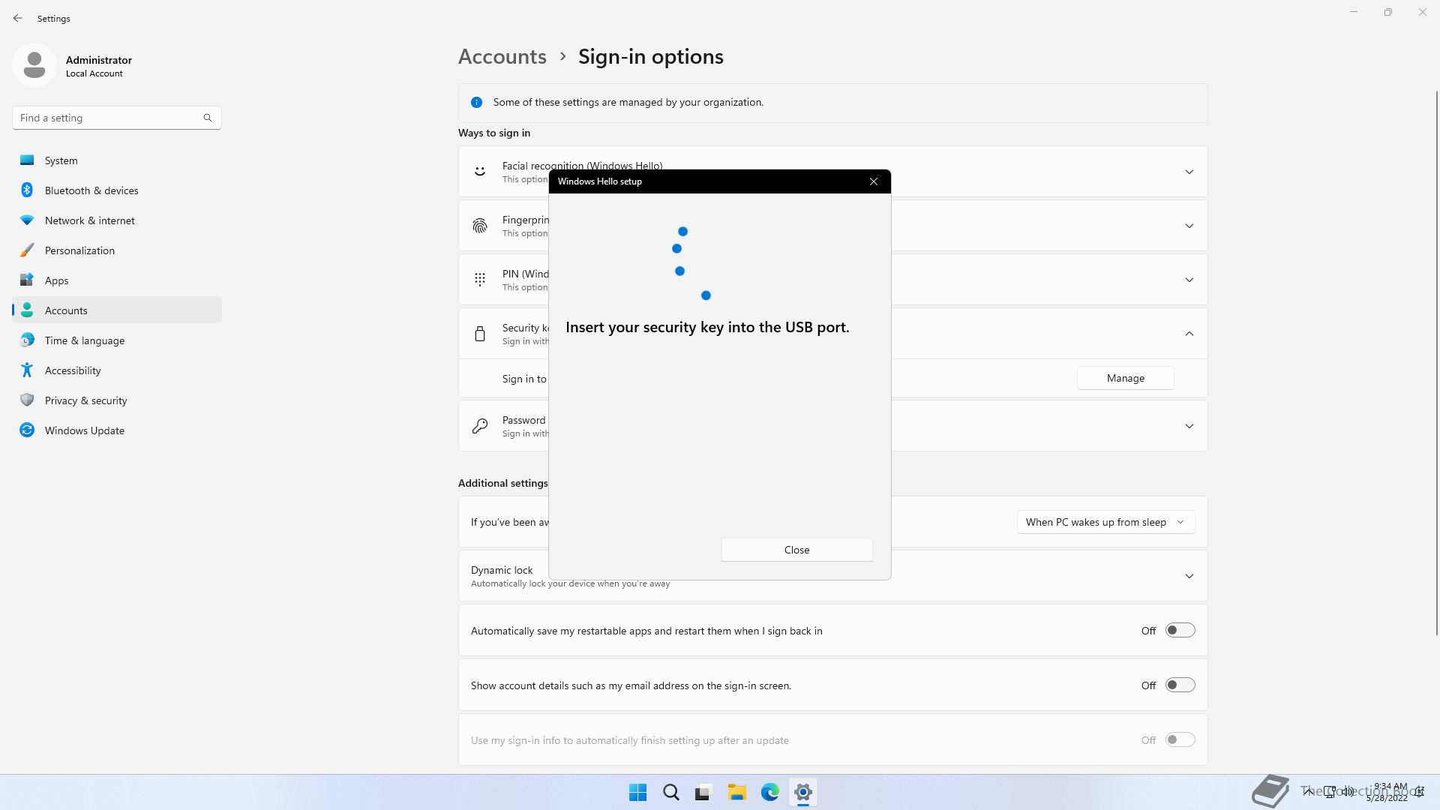Open Time & language settings category
The image size is (1440, 810).
point(85,340)
